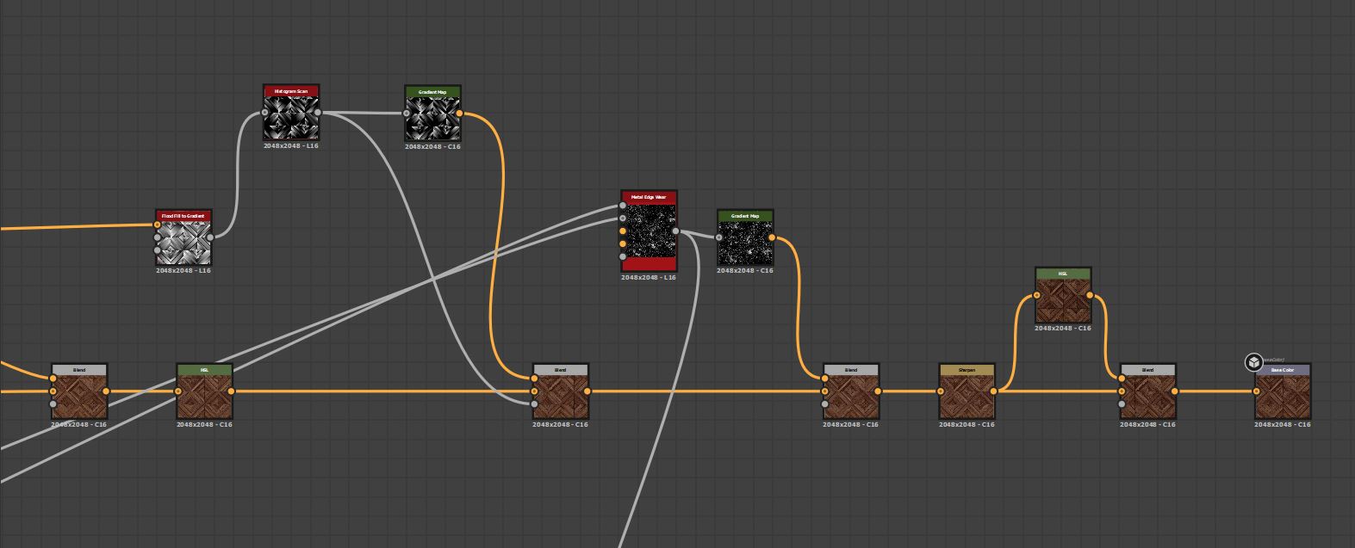Click the Base Color node input connector
This screenshot has height=548, width=1355.
pos(1257,391)
